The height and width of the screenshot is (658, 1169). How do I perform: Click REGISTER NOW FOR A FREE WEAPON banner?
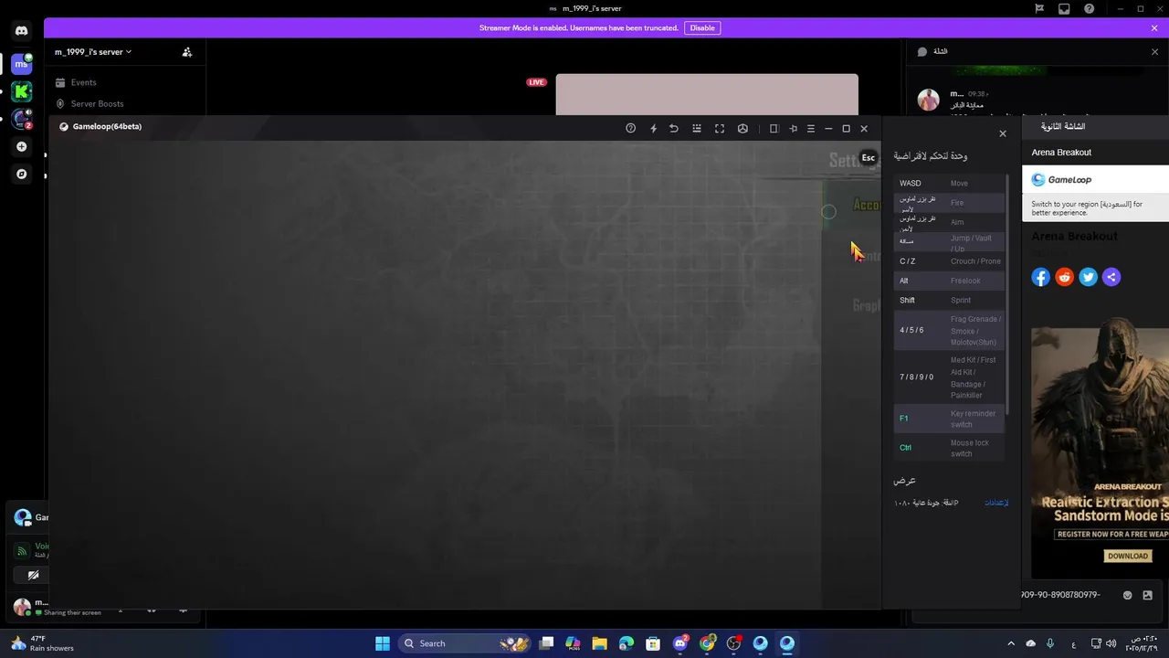point(1111,534)
